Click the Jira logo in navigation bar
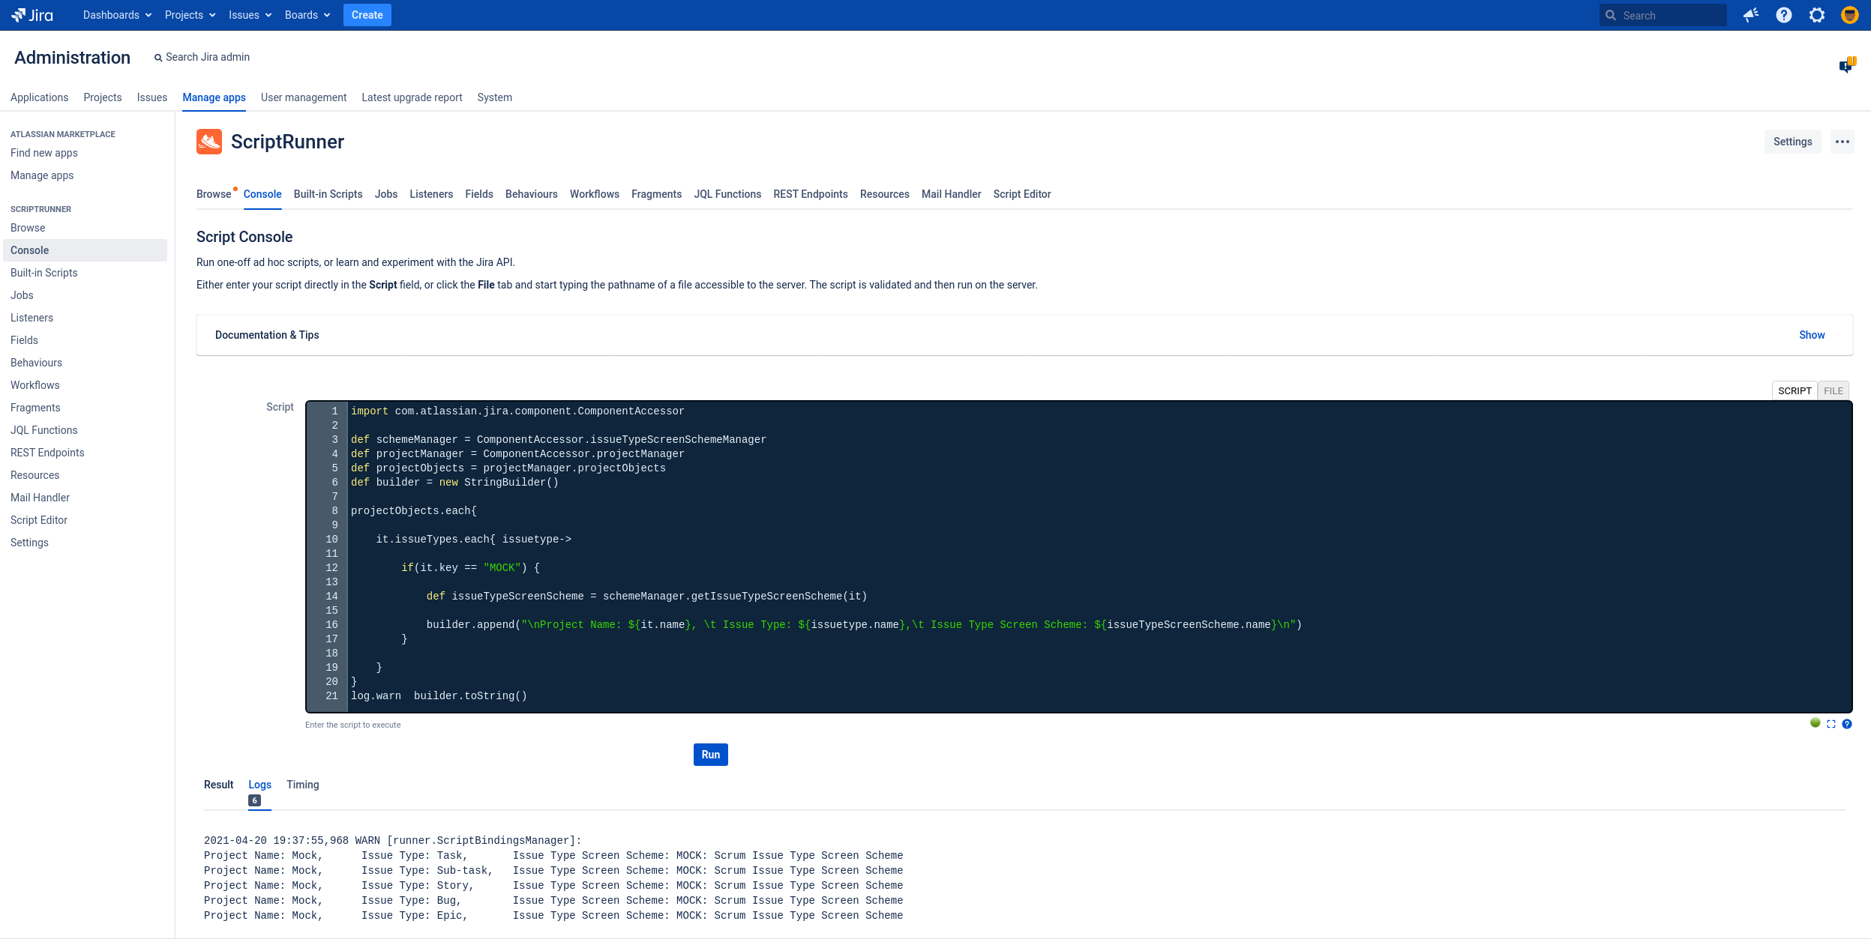 pos(33,15)
